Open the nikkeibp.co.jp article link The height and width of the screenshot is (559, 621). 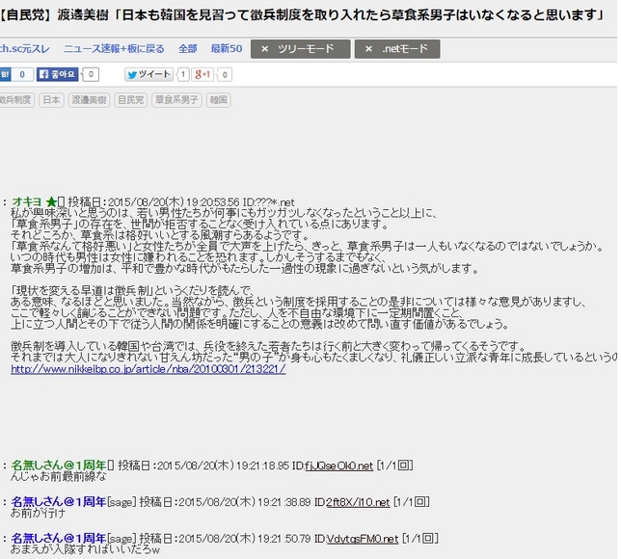(x=148, y=368)
